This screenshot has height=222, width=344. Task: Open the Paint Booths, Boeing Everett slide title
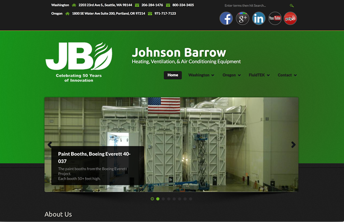pos(94,157)
